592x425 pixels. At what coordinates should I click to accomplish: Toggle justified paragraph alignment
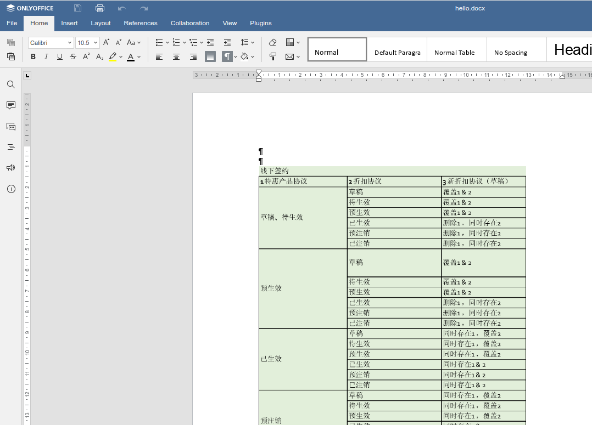[210, 56]
